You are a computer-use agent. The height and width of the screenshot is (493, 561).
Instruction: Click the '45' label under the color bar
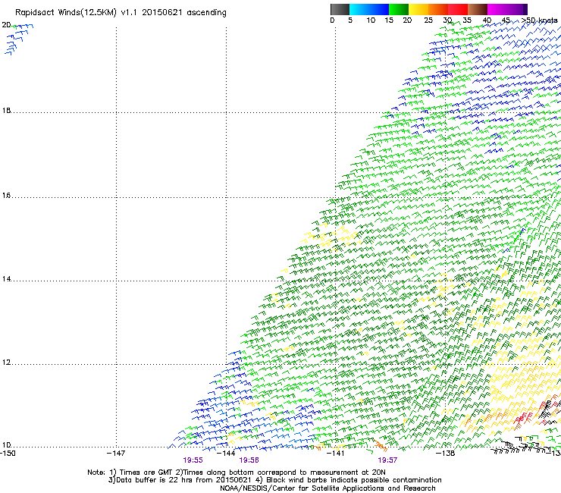click(506, 20)
